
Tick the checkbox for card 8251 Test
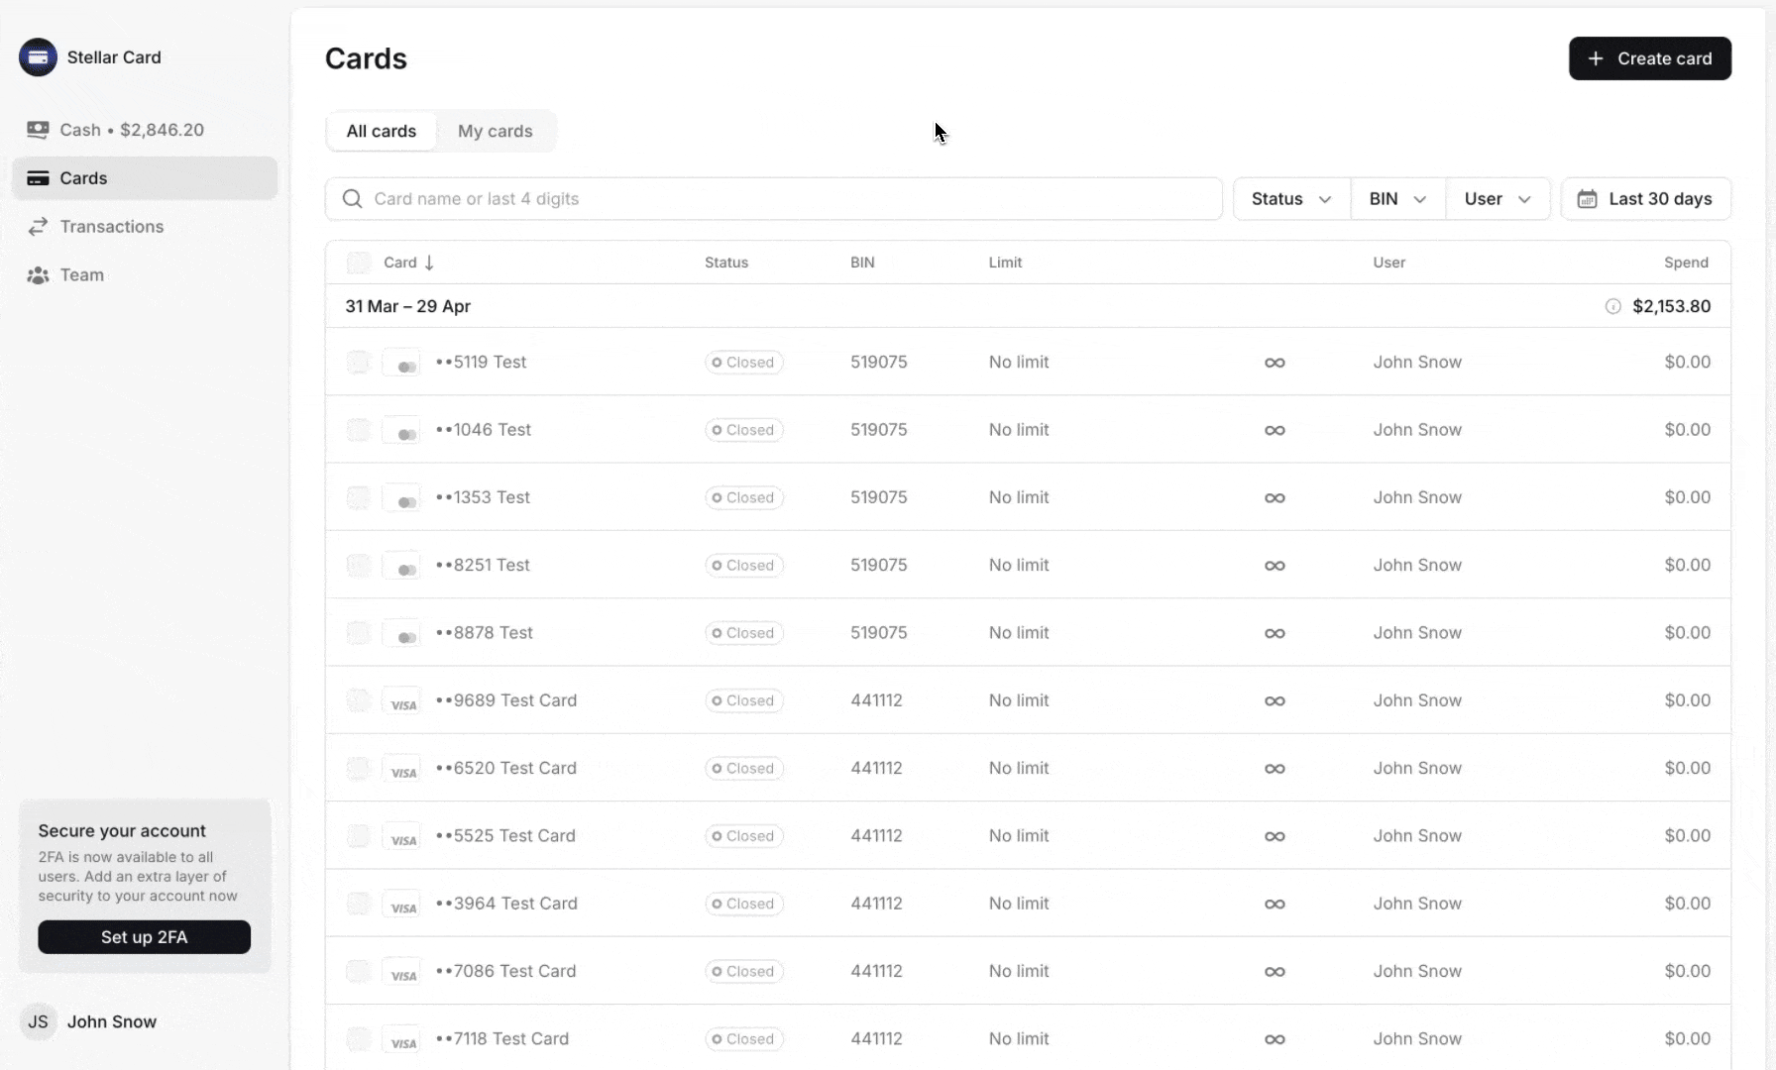click(x=358, y=566)
